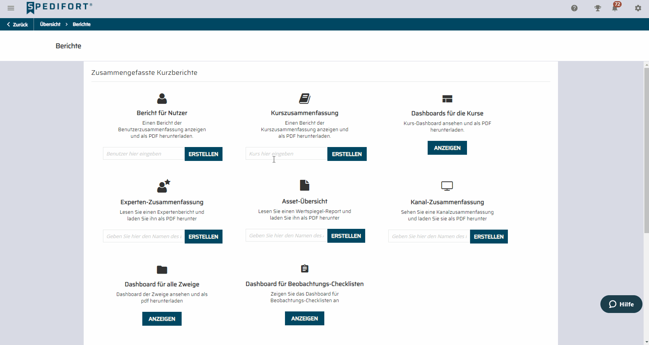The height and width of the screenshot is (345, 649).
Task: Go back with the Zurück button
Action: click(17, 24)
